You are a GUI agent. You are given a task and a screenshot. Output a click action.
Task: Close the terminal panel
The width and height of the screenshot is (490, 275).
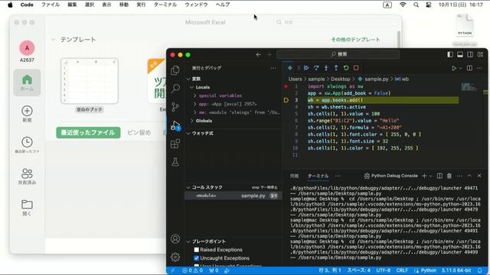click(479, 176)
